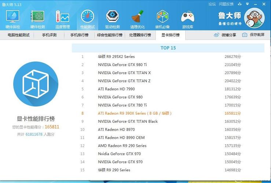Image resolution: width=271 pixels, height=183 pixels.
Task: Click the skin icon in title bar
Action: point(240,4)
